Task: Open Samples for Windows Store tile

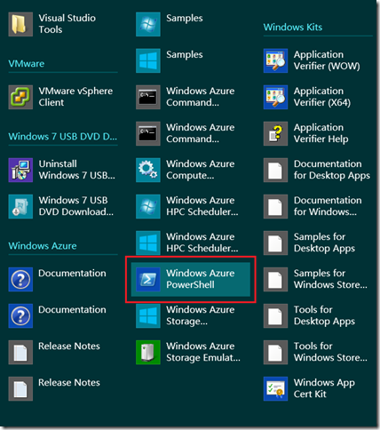Action: (x=315, y=279)
